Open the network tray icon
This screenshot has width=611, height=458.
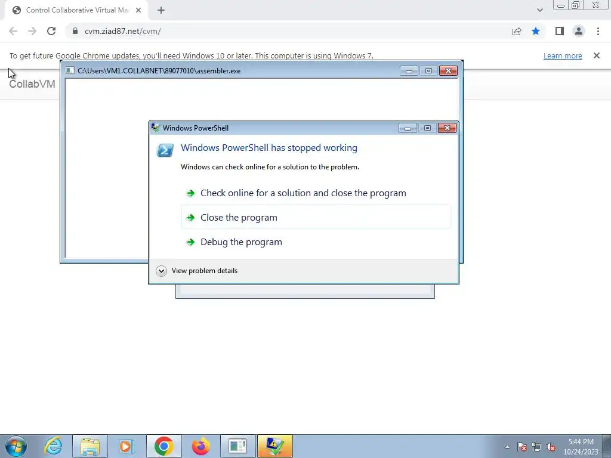pyautogui.click(x=536, y=447)
